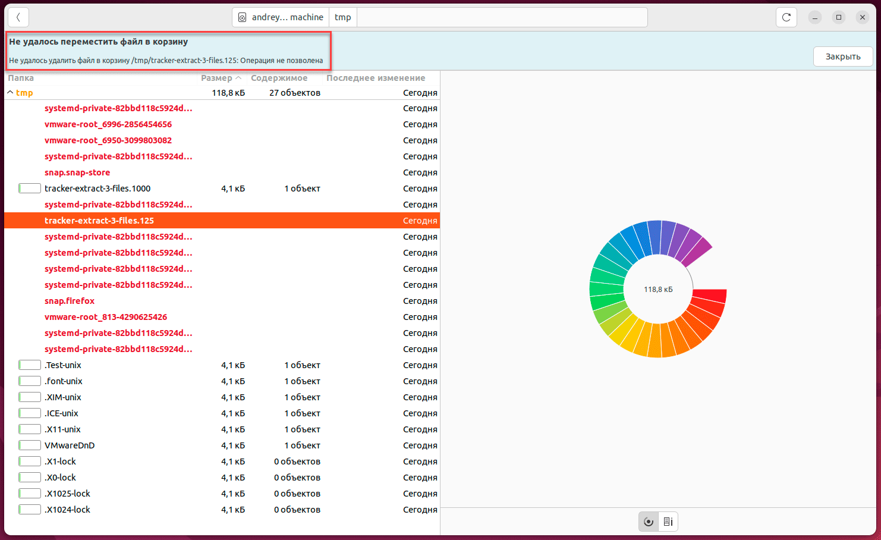Screen dimensions: 881x540
Task: Select the tmp segment in path bar
Action: coord(342,17)
